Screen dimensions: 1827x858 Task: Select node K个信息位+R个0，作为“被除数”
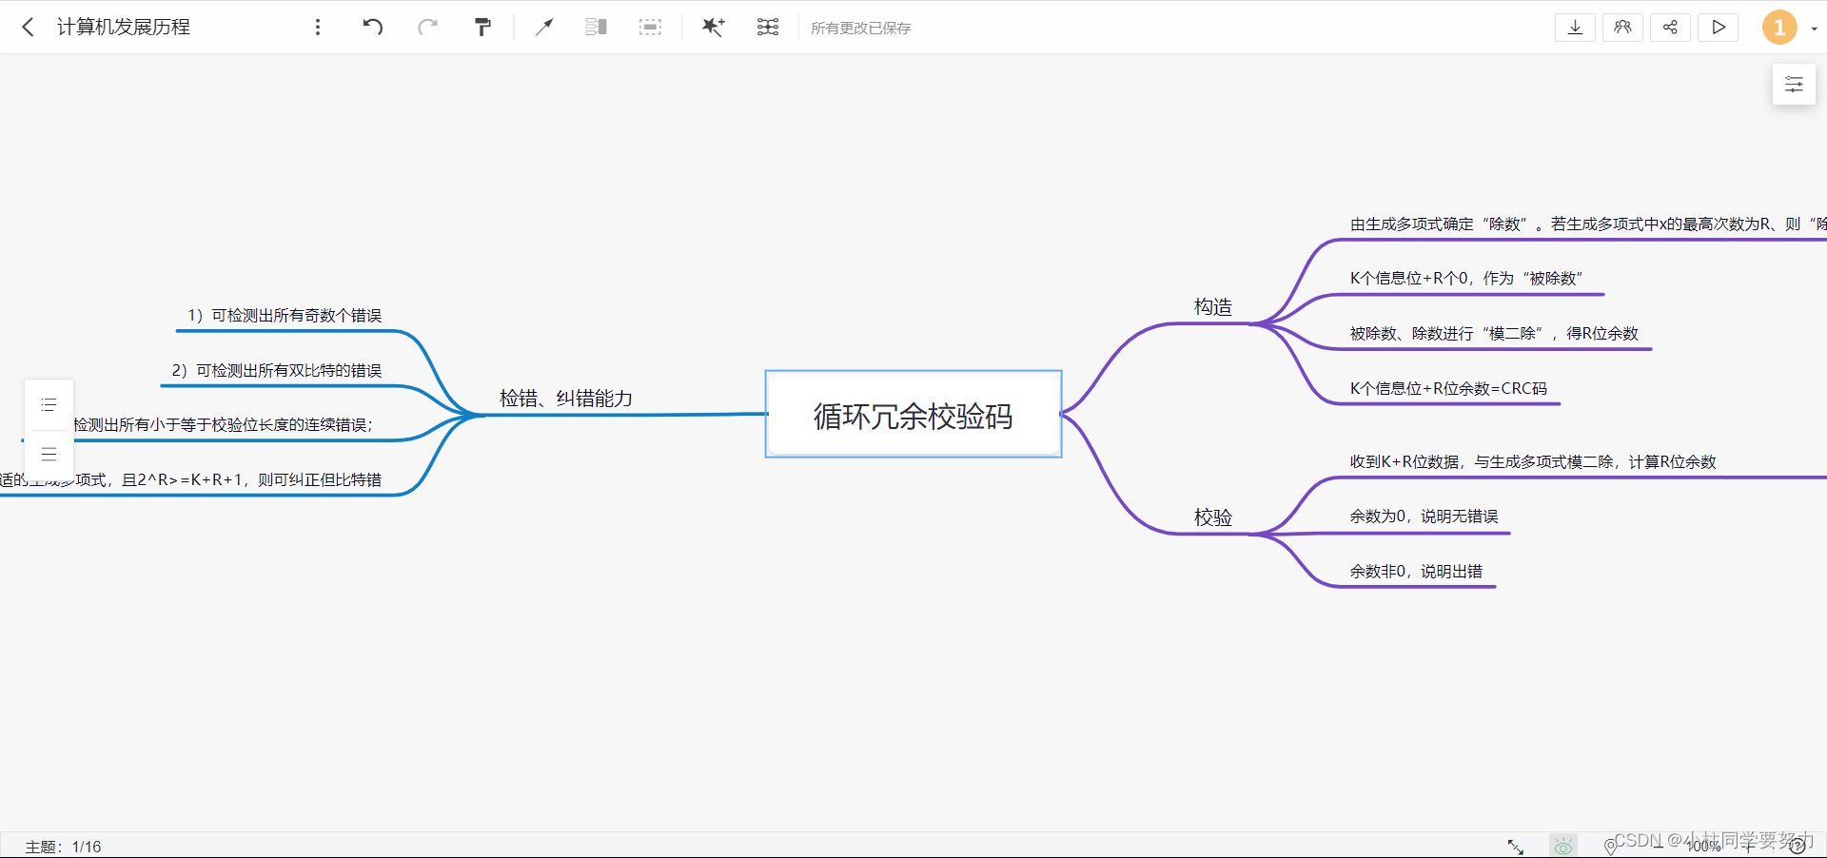1466,279
